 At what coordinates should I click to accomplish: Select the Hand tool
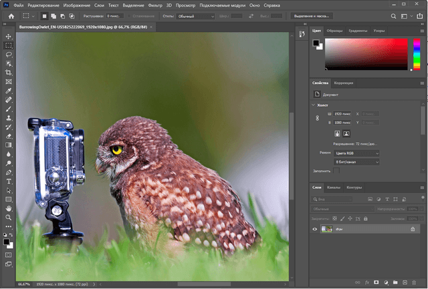click(9, 208)
